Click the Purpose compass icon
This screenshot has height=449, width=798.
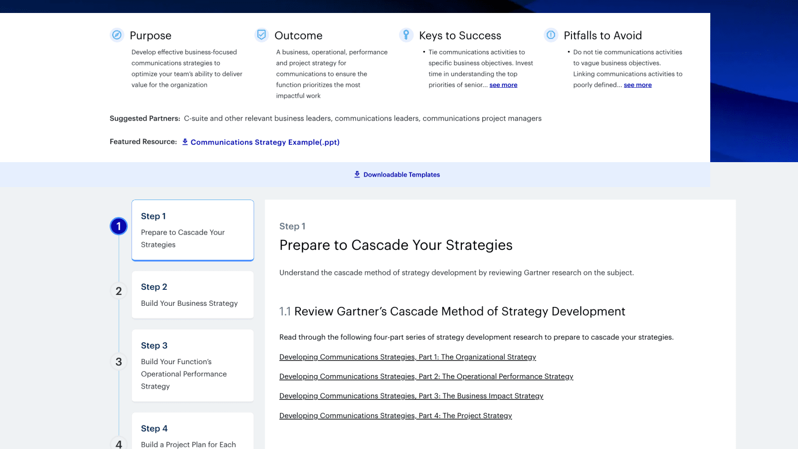(117, 35)
